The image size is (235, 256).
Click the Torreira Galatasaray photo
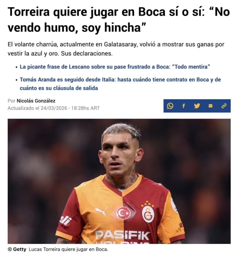[119, 181]
